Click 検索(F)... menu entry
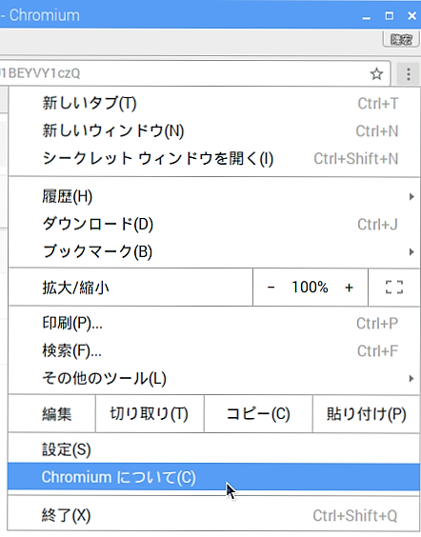 (x=214, y=350)
